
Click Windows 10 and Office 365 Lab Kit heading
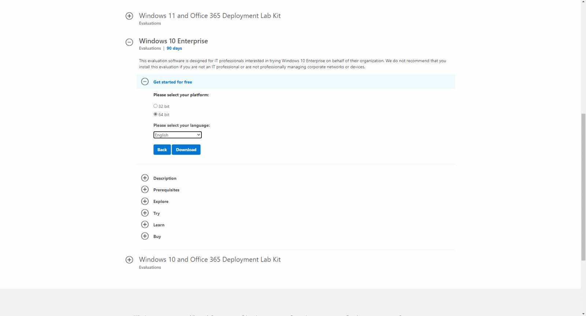210,259
